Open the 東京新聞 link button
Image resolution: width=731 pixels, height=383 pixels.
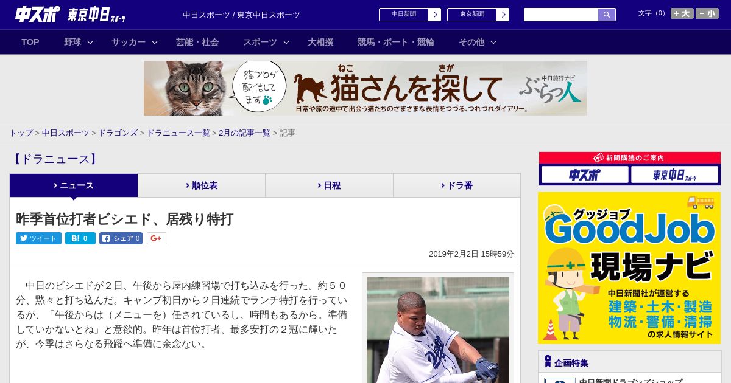click(x=472, y=15)
